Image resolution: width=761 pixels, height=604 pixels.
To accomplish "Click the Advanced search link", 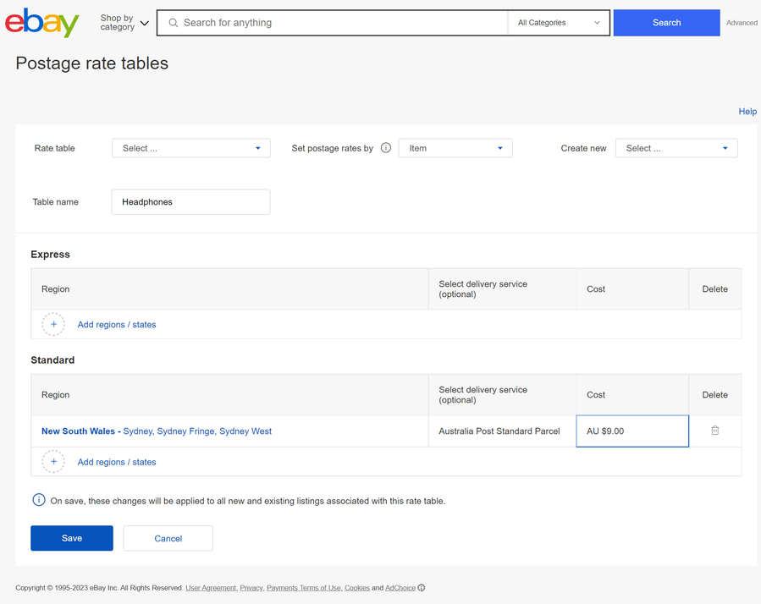I will (742, 23).
